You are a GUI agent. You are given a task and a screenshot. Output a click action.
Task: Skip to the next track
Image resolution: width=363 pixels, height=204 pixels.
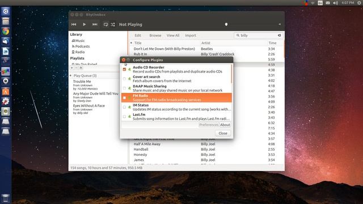(x=95, y=24)
